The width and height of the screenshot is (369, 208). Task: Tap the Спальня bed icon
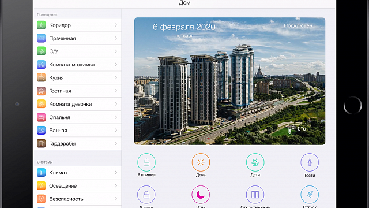[x=41, y=117]
